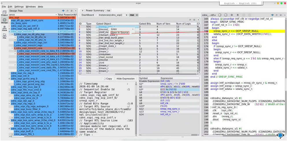The image size is (287, 142).
Task: Collapse the i_cdns_xspi_minictrl_core node
Action: coord(12,48)
